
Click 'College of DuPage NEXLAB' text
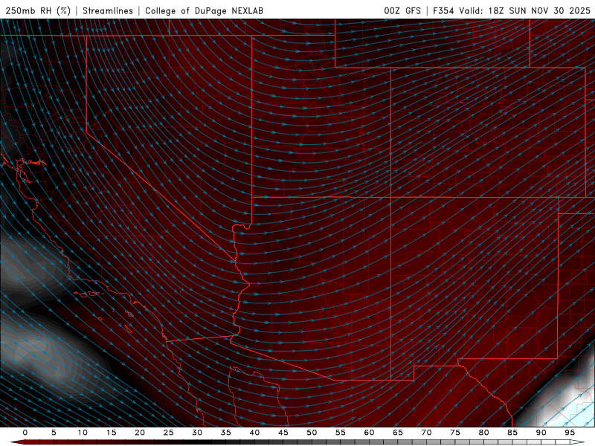204,10
